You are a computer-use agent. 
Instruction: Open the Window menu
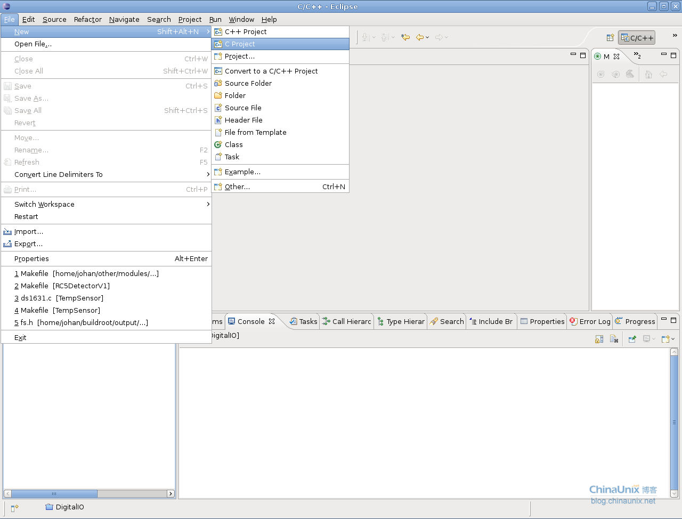click(x=241, y=19)
